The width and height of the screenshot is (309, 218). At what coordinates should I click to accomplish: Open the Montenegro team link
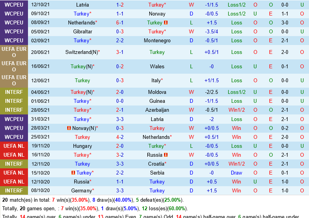pyautogui.click(x=157, y=40)
